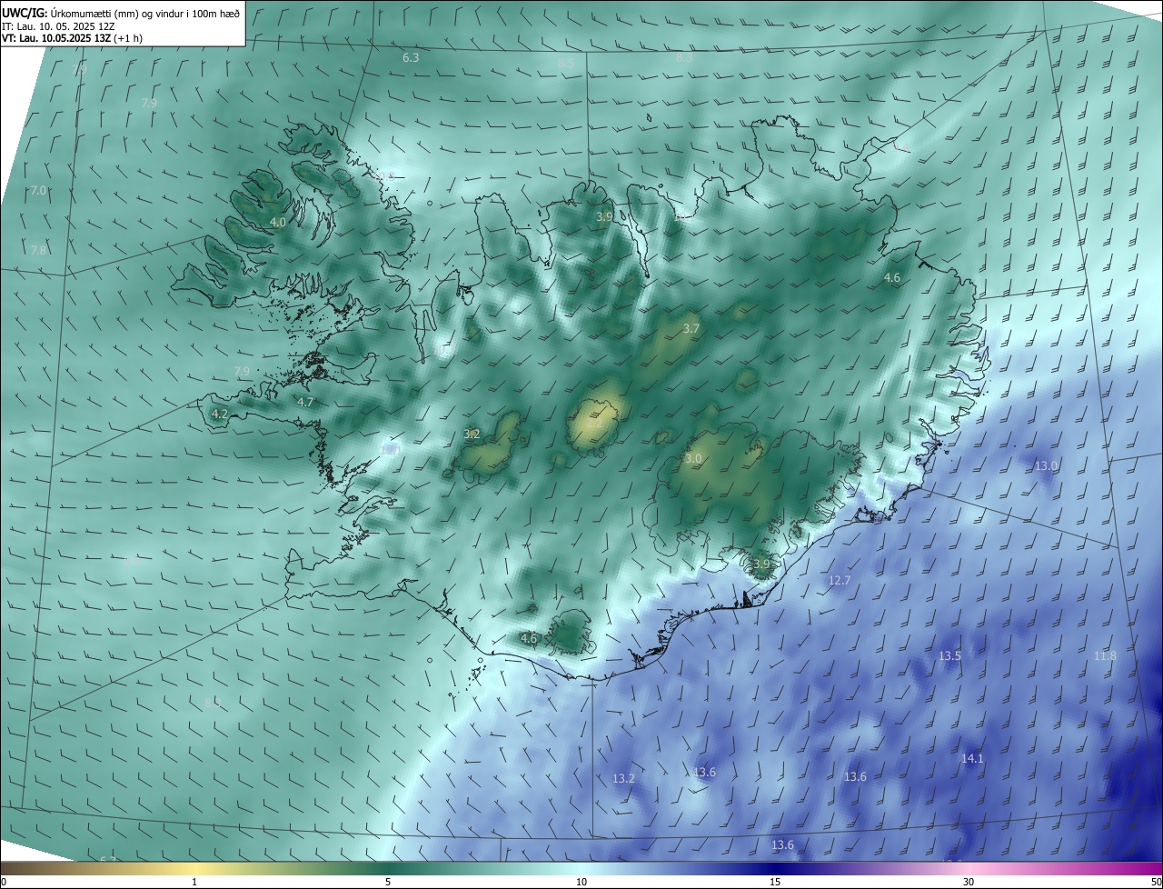
Task: Click the '30' tick on the colour scale
Action: [x=969, y=882]
